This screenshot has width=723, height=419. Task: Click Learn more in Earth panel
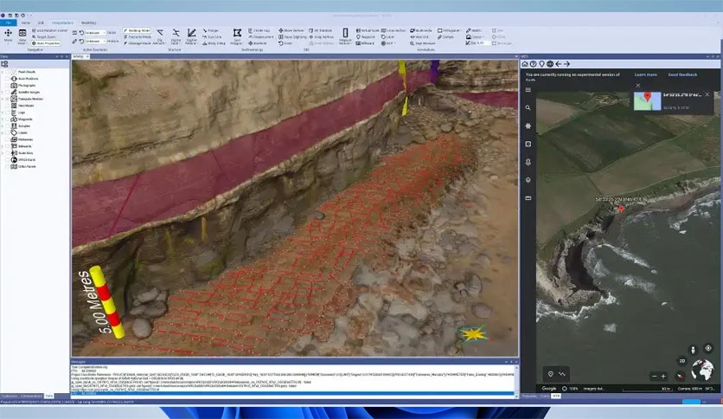point(645,74)
